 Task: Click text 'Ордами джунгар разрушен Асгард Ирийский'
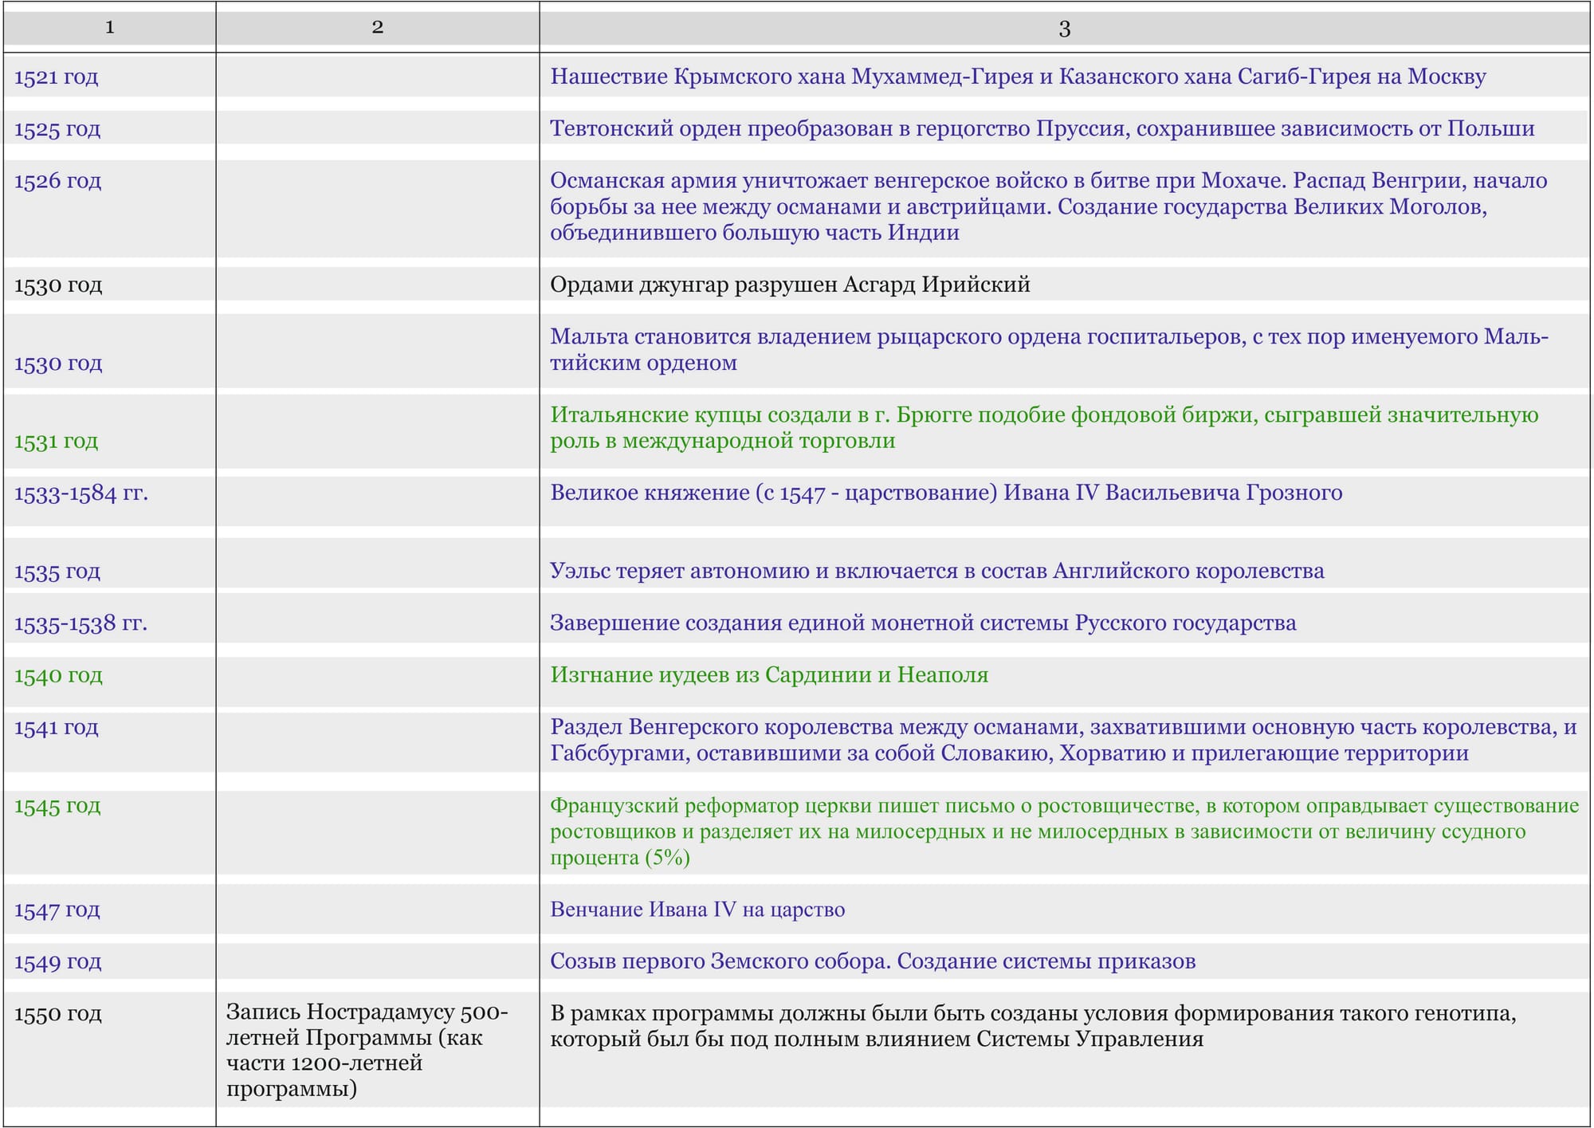pyautogui.click(x=790, y=285)
